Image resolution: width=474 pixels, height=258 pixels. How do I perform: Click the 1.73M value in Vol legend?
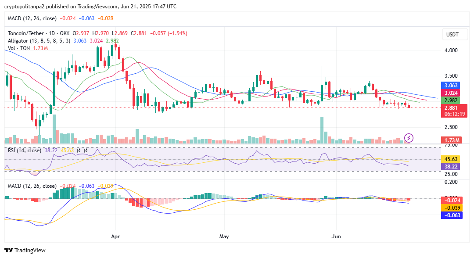pyautogui.click(x=40, y=48)
